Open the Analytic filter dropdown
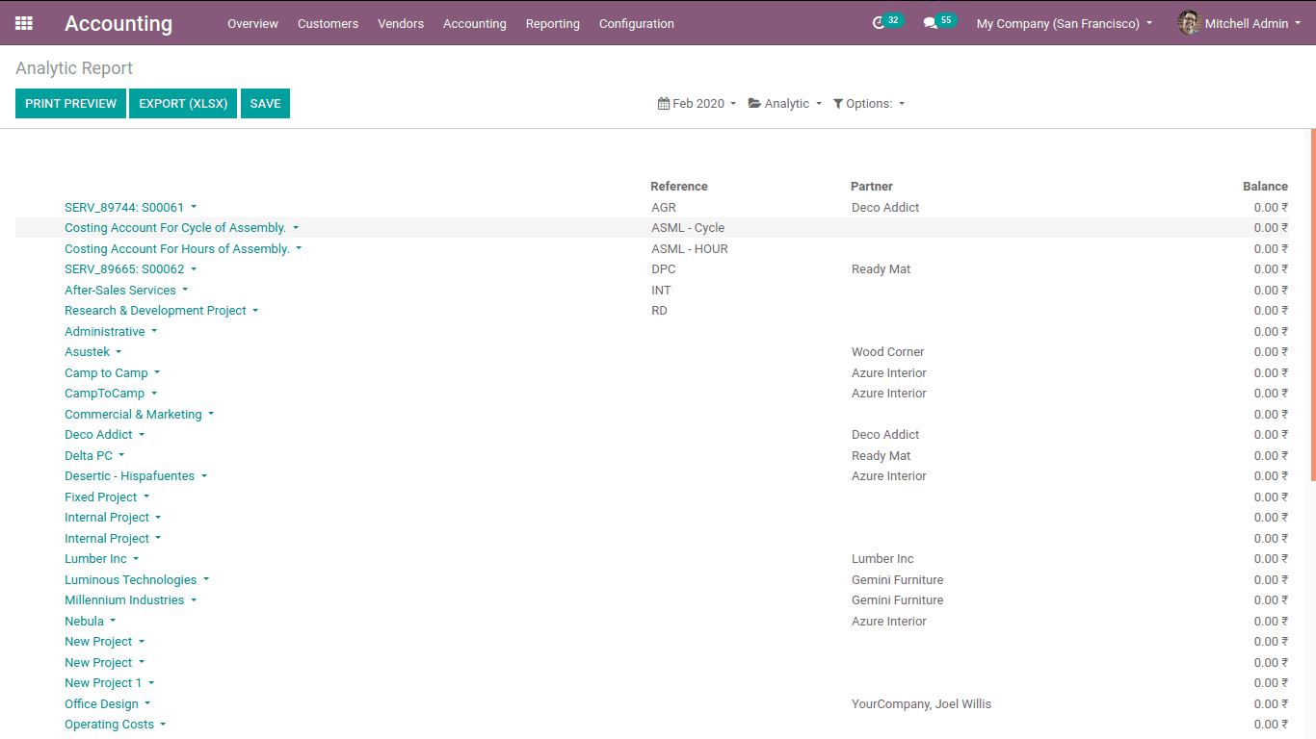Image resolution: width=1316 pixels, height=739 pixels. pos(785,104)
